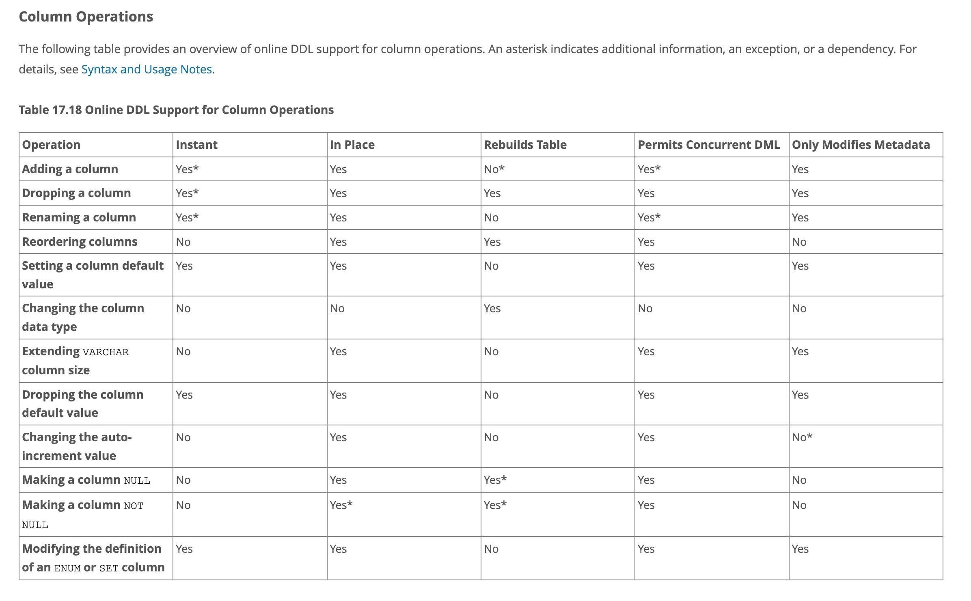Click the Column Operations heading

(86, 17)
